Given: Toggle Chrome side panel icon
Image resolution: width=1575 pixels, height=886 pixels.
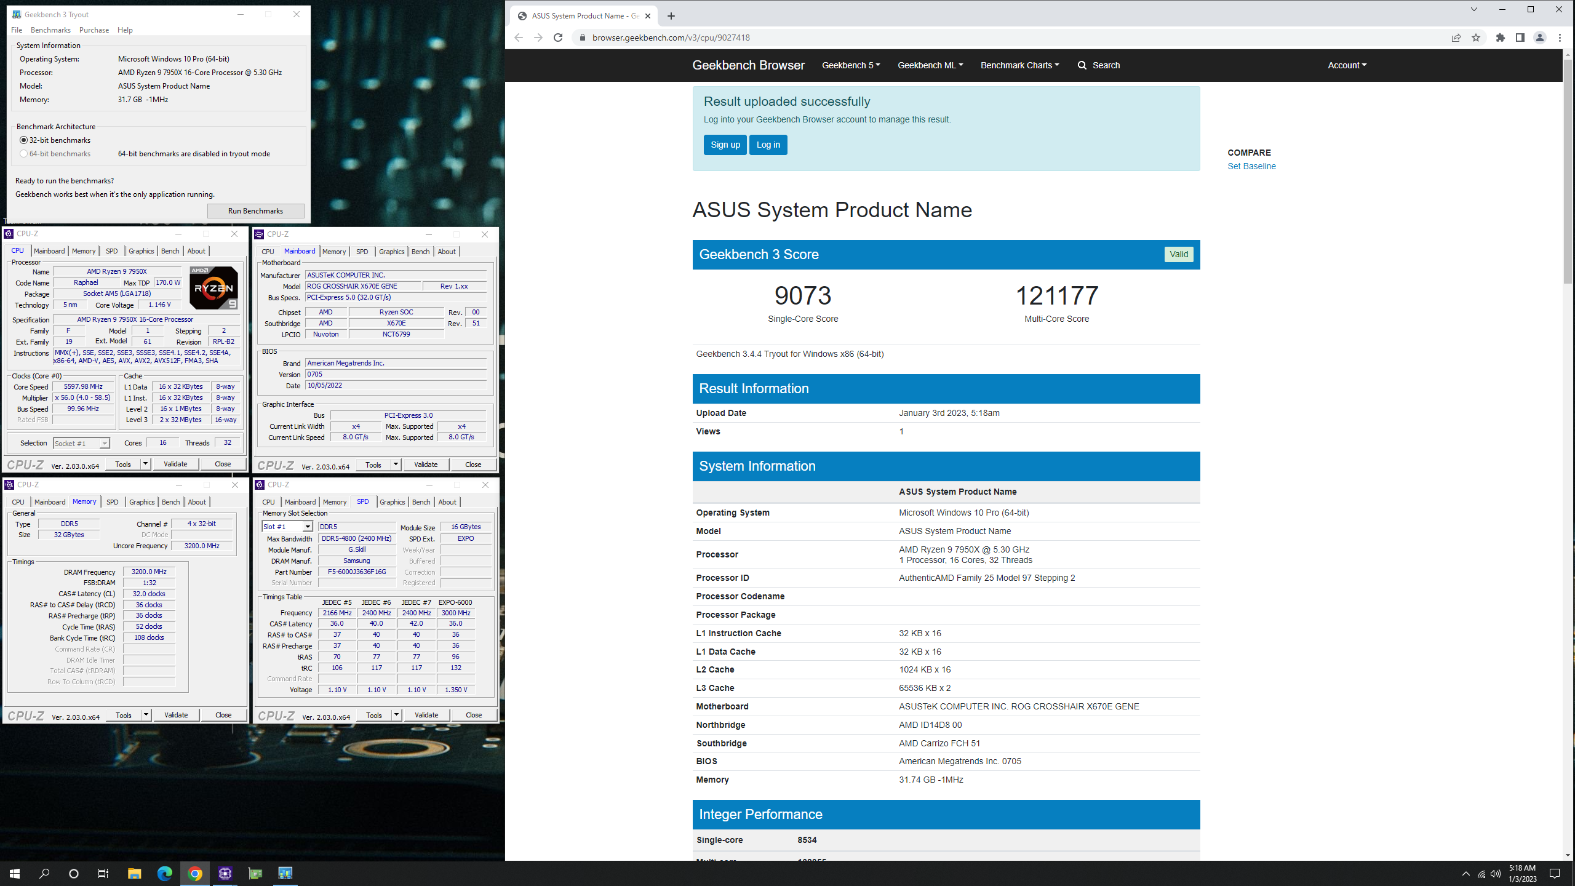Looking at the screenshot, I should pyautogui.click(x=1520, y=38).
